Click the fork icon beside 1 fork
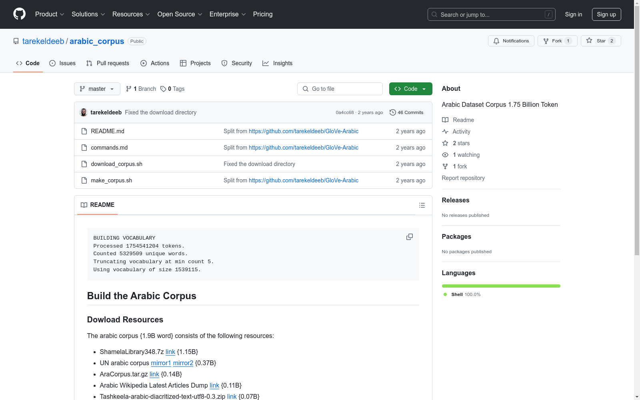 pos(445,166)
